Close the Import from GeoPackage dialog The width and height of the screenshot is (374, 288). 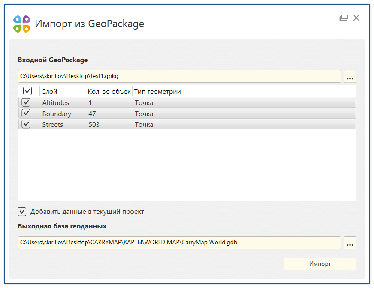pos(356,18)
